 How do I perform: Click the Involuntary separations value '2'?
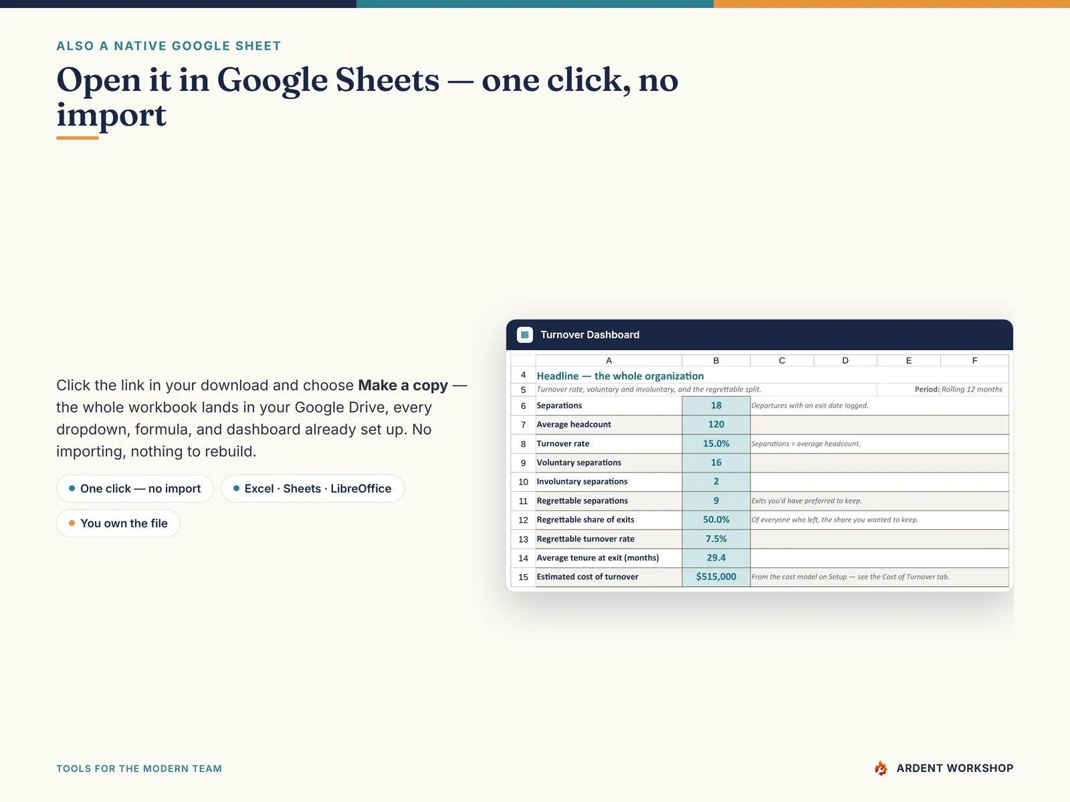point(716,481)
